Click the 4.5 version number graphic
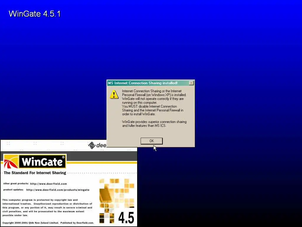This screenshot has width=302, height=227. [x=126, y=218]
